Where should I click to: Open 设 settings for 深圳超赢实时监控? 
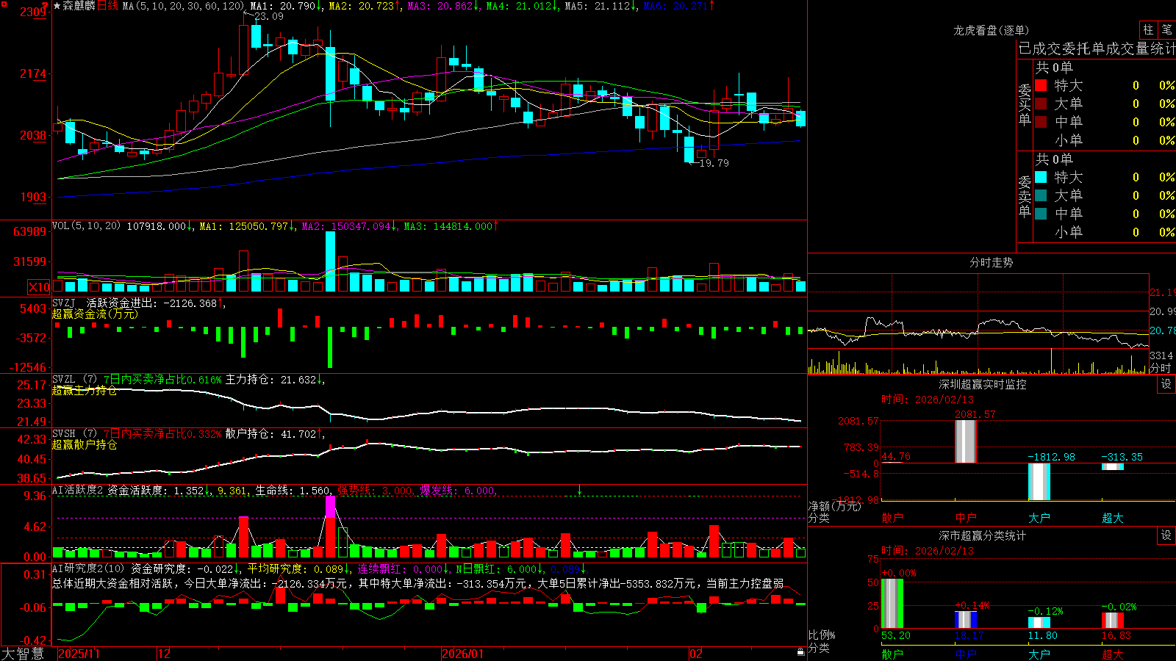(1166, 384)
